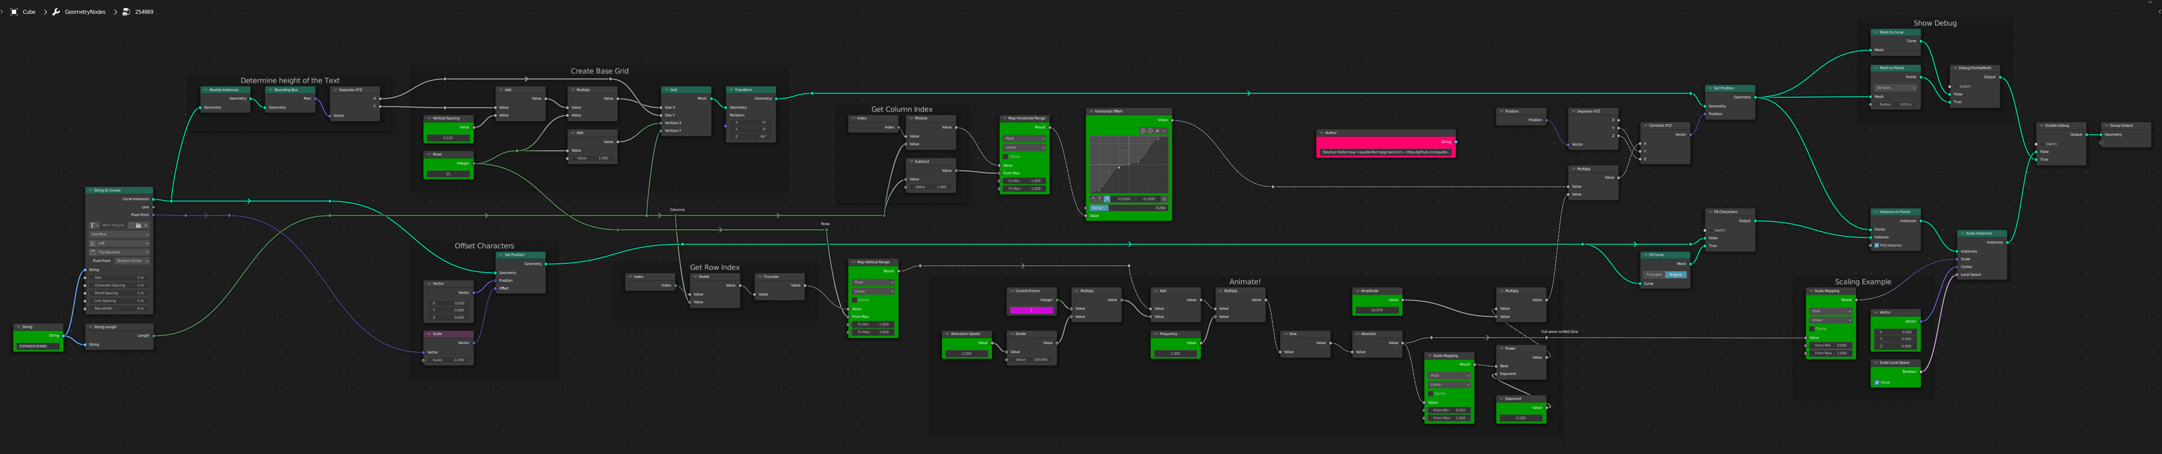Select the Grid node header
The height and width of the screenshot is (454, 2162).
coord(686,90)
